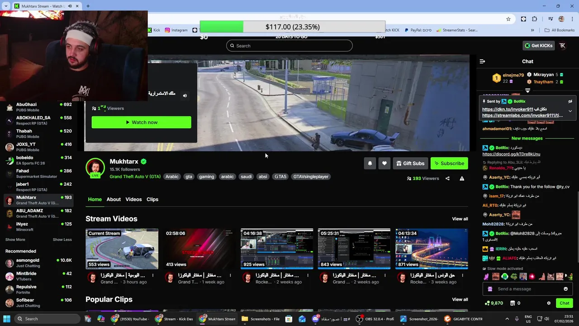579x326 pixels.
Task: Open the emoji picker in chat box
Action: point(565,289)
